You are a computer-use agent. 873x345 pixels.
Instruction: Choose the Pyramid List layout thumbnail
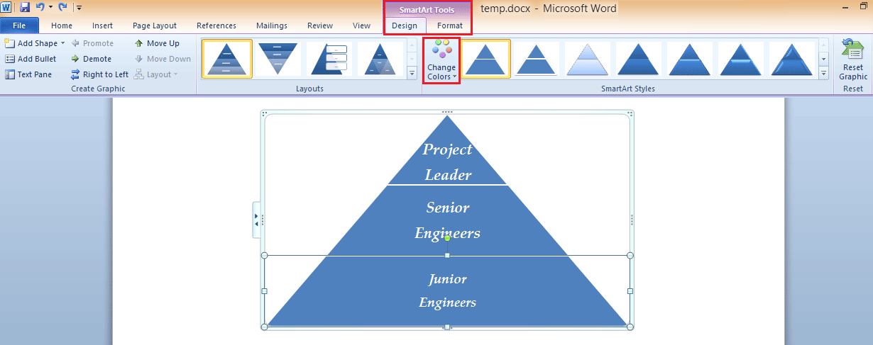tap(329, 58)
